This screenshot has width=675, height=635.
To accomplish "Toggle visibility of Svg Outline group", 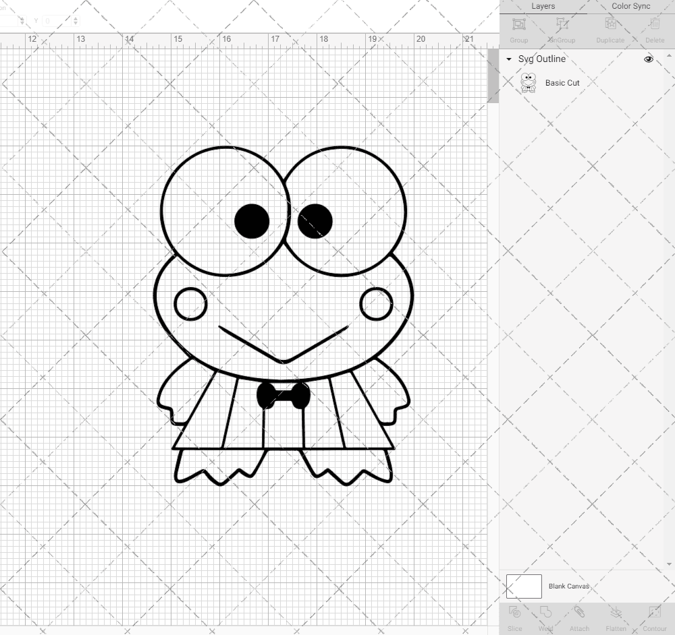I will coord(648,59).
